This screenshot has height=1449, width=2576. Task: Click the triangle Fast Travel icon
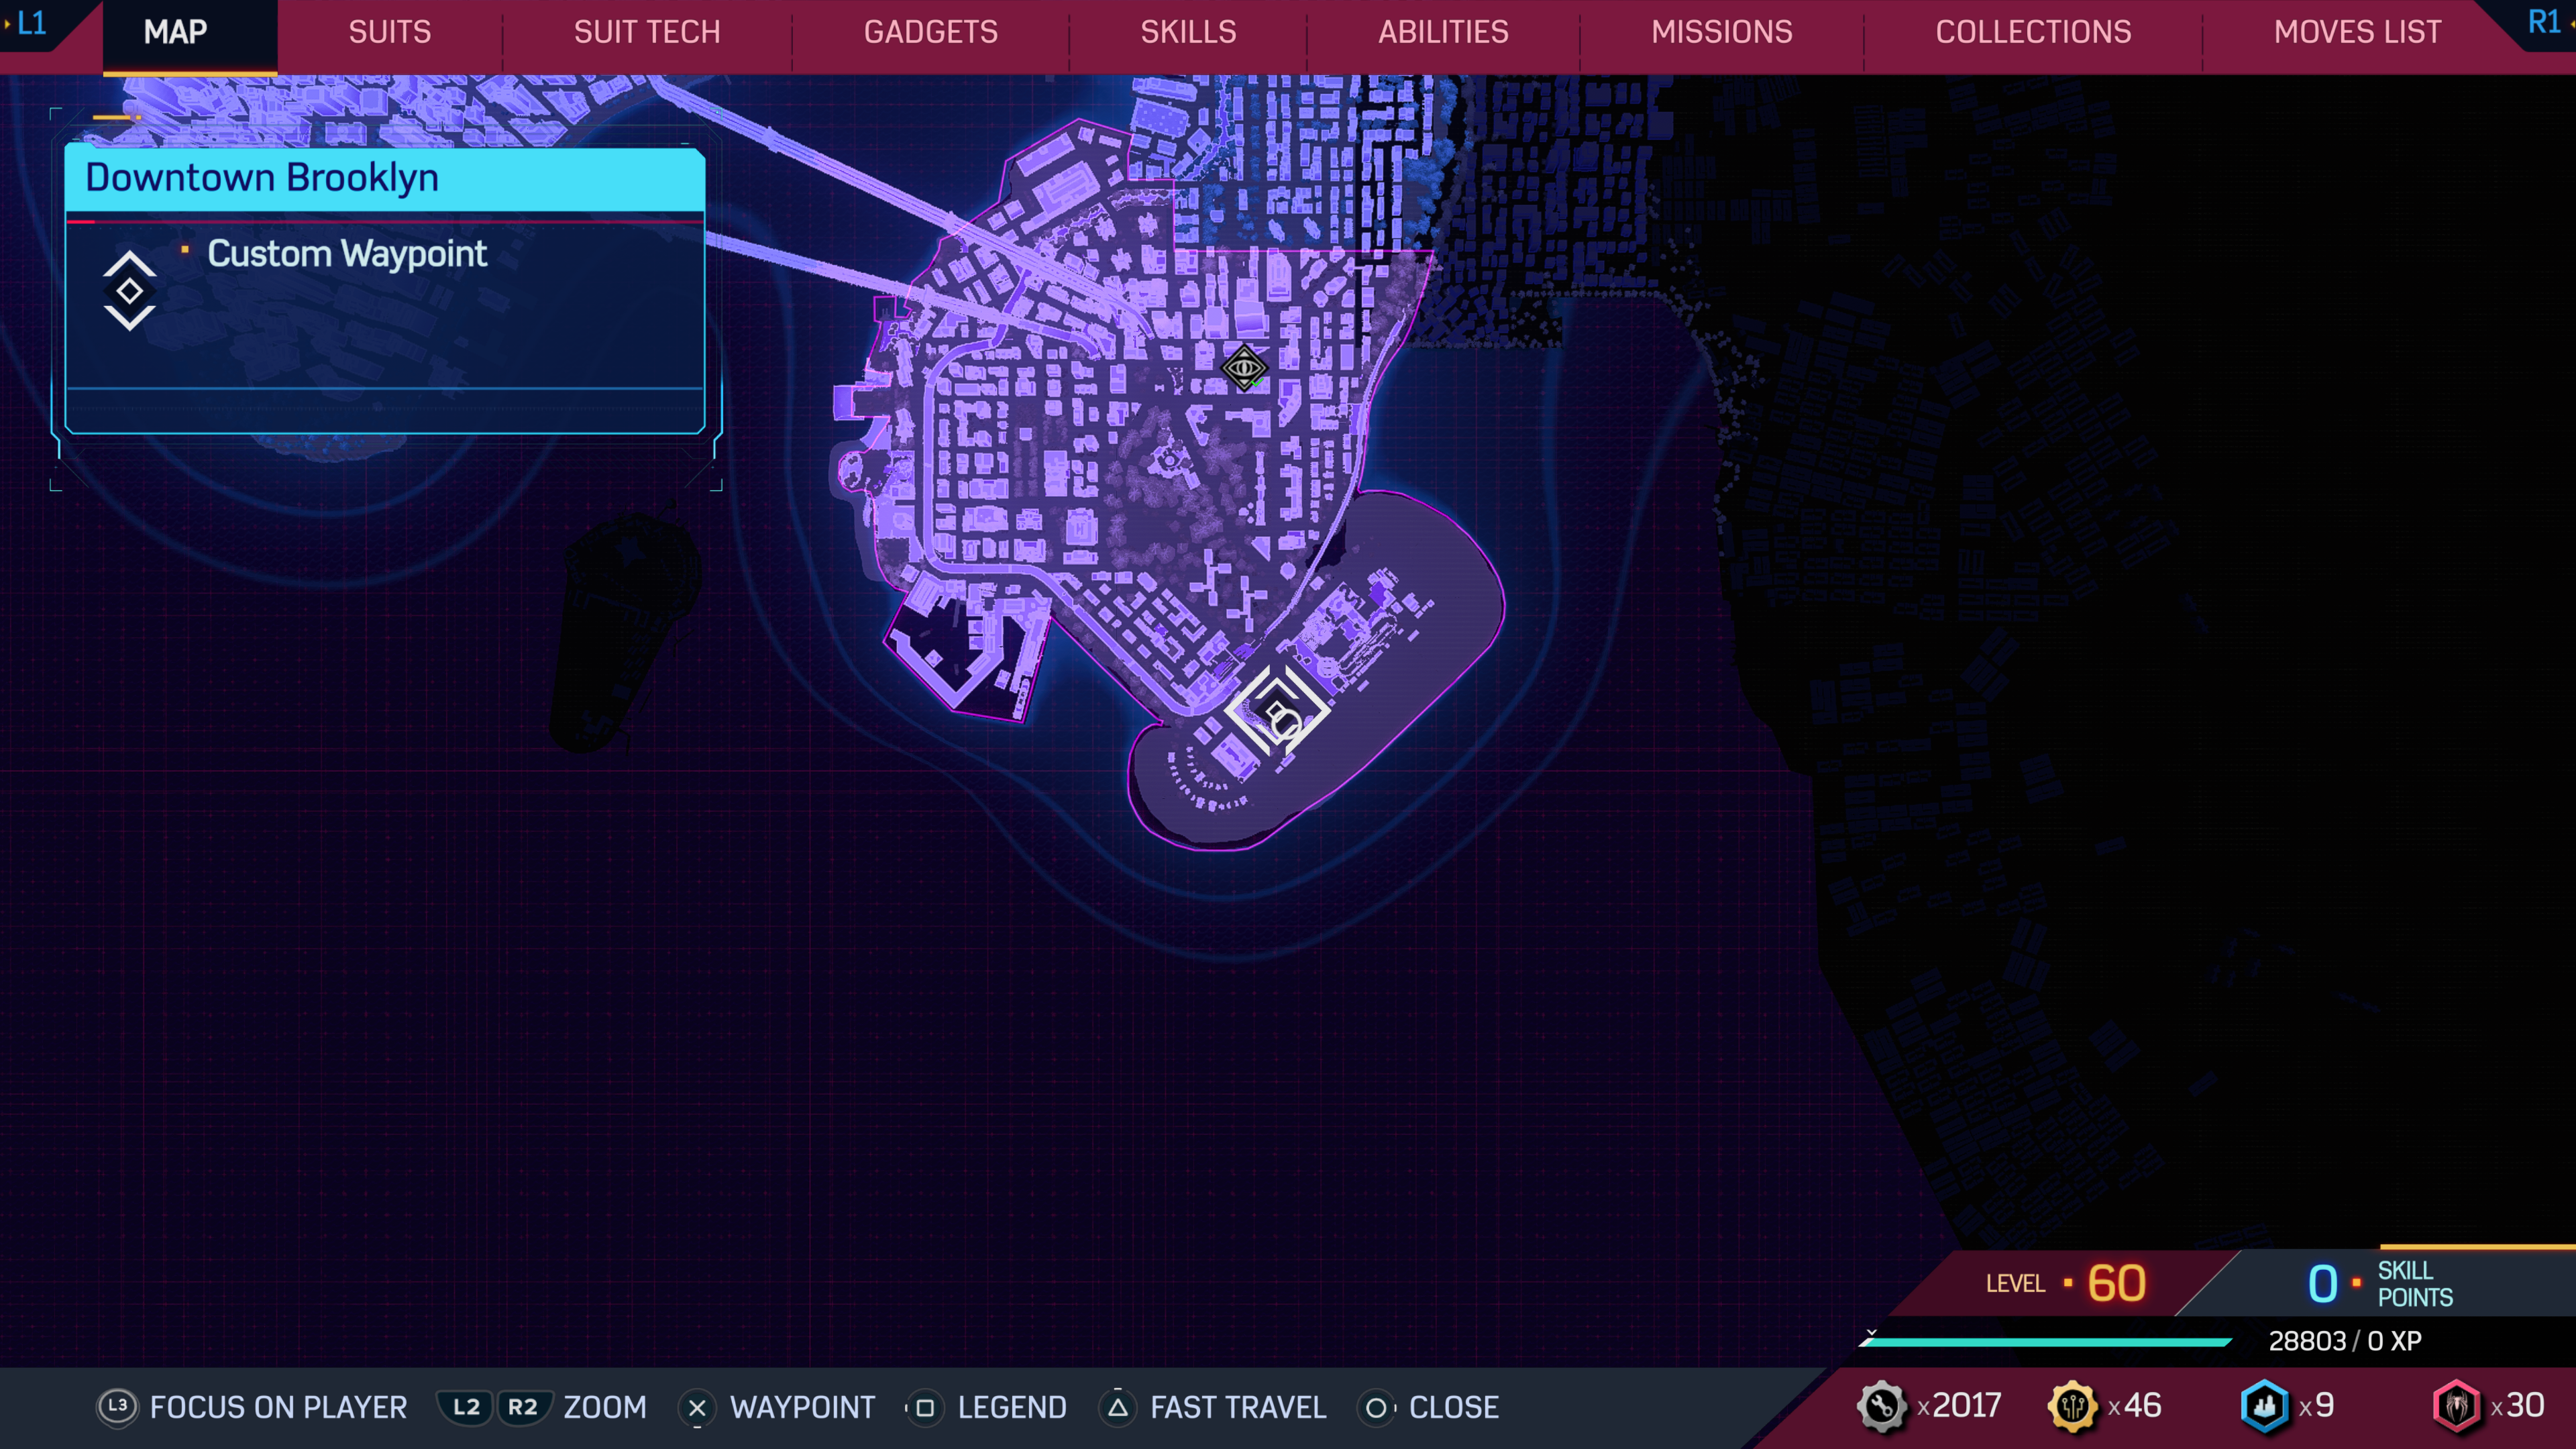pos(1118,1407)
